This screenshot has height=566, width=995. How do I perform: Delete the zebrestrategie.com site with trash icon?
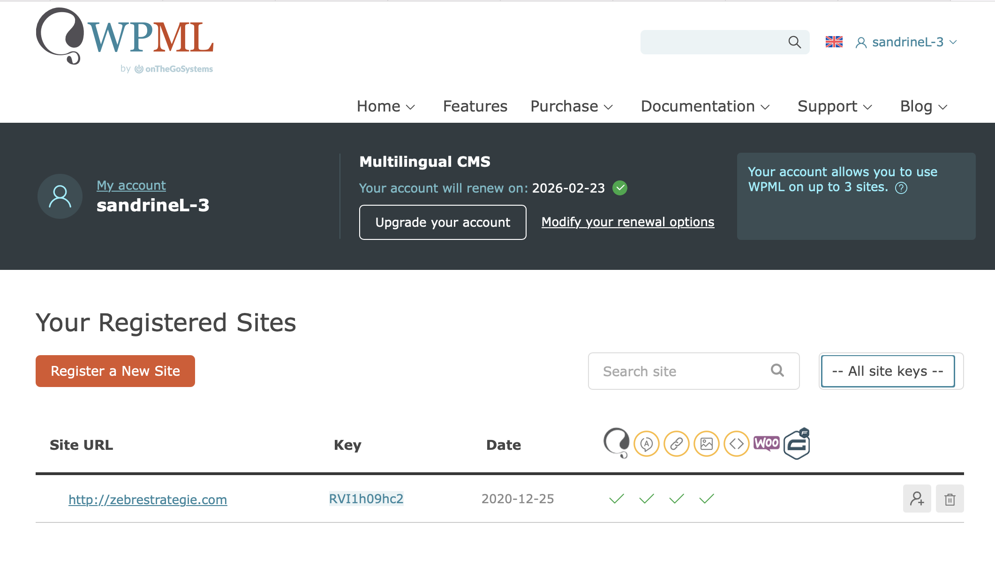[x=950, y=499]
